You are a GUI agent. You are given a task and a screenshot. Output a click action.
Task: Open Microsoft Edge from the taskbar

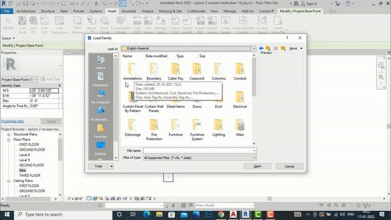(147, 215)
